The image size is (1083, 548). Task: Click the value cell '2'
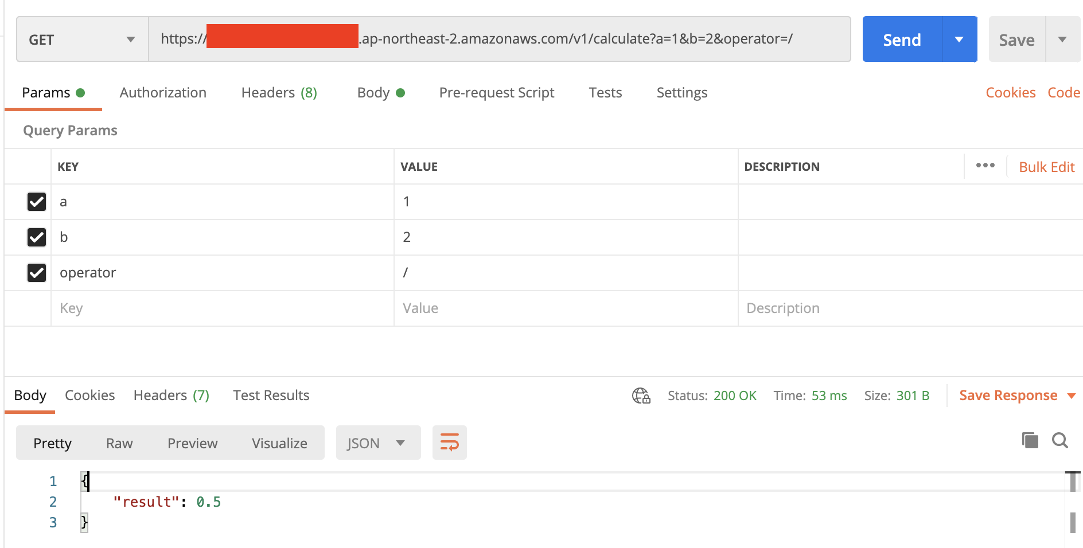(x=566, y=237)
